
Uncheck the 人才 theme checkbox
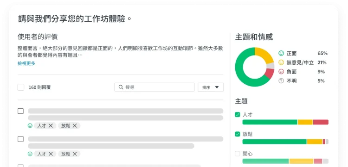click(238, 115)
